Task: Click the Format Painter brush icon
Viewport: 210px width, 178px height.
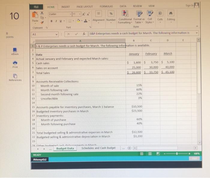Action: coord(42,22)
